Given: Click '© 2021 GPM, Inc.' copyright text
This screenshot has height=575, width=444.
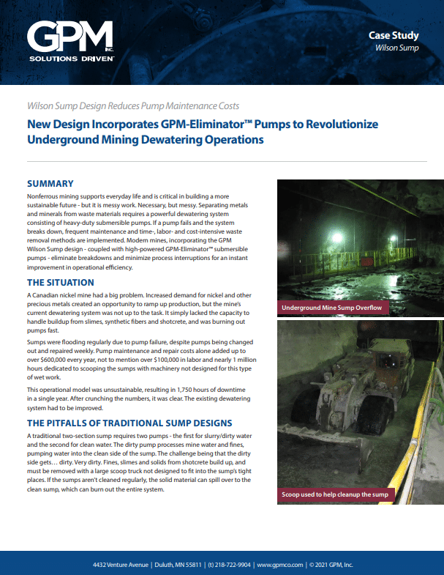Looking at the screenshot, I should (x=331, y=565).
